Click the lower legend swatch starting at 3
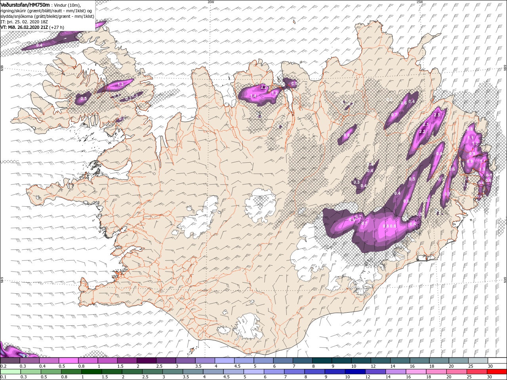 (x=172, y=372)
